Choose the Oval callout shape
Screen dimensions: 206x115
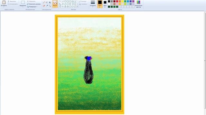click(x=73, y=6)
